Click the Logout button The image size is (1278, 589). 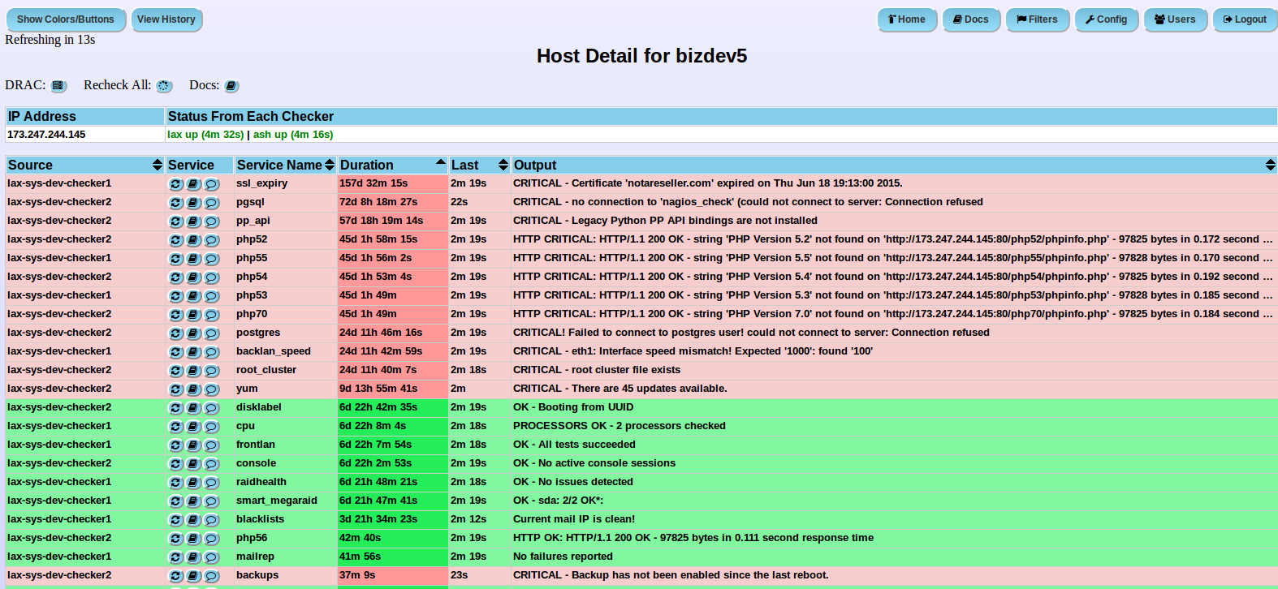coord(1245,19)
